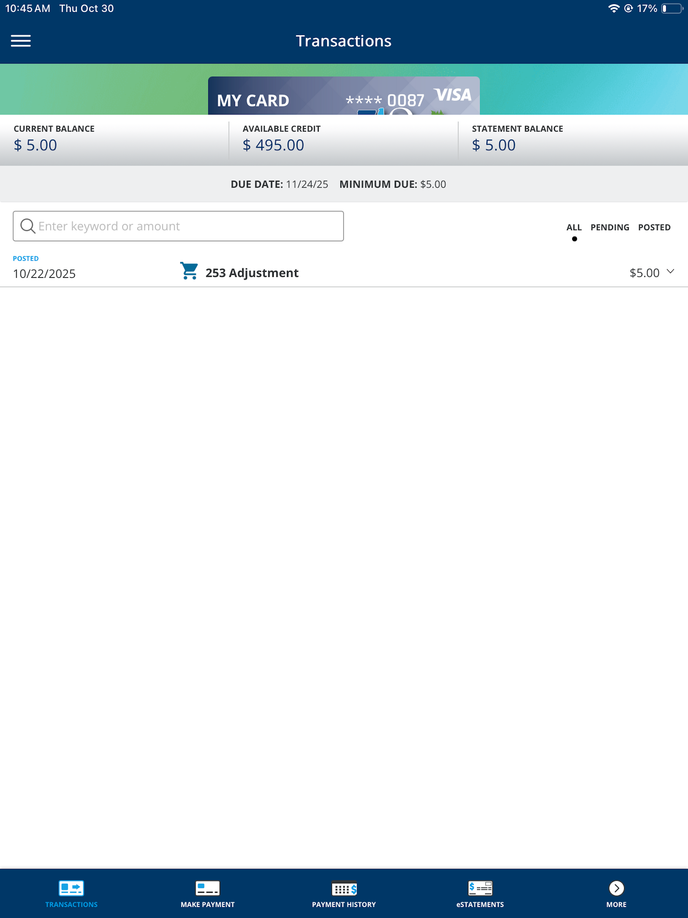This screenshot has height=918, width=688.
Task: Tap the Make Payment card icon
Action: tap(208, 888)
